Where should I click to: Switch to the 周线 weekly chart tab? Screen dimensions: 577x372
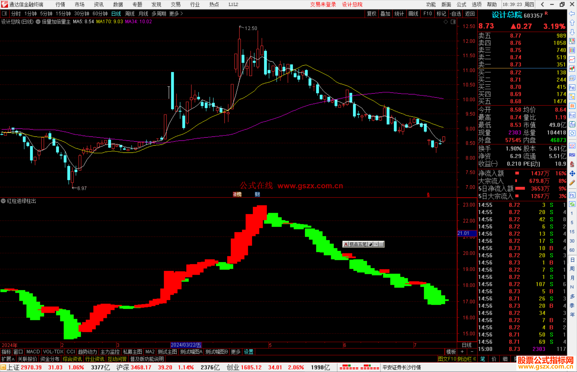[130, 14]
